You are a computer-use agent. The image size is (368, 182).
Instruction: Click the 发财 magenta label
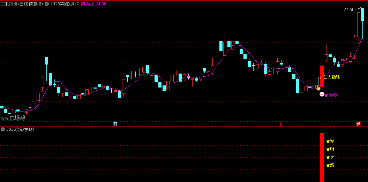pos(333,95)
